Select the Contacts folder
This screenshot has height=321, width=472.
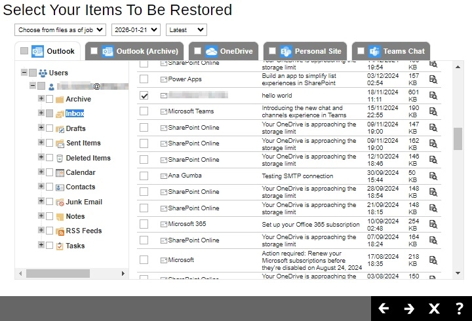pos(81,187)
